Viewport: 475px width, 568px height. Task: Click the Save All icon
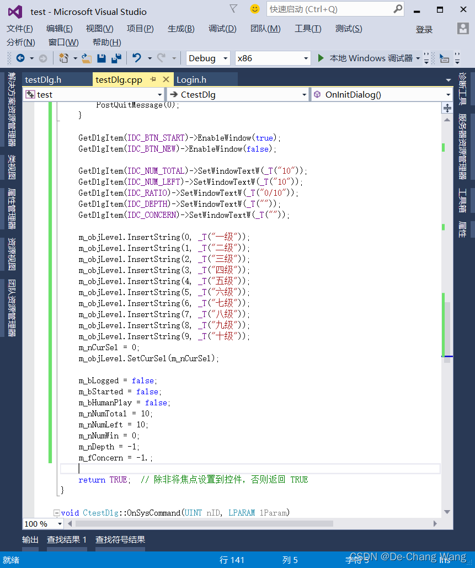pyautogui.click(x=116, y=58)
